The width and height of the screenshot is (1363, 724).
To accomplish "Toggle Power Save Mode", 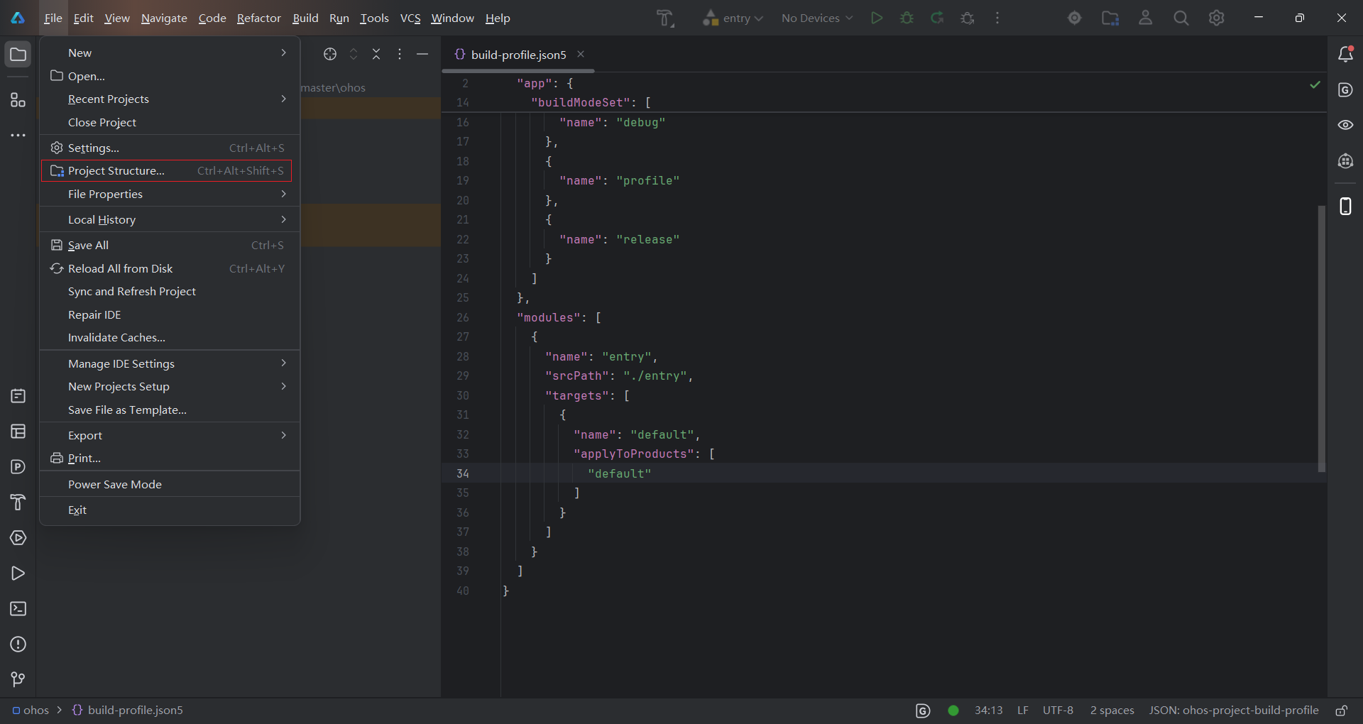I will [x=114, y=484].
